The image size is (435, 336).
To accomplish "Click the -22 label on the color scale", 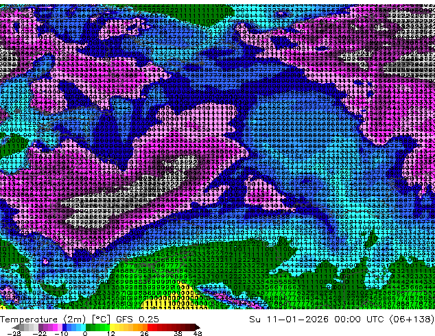I will [40, 333].
